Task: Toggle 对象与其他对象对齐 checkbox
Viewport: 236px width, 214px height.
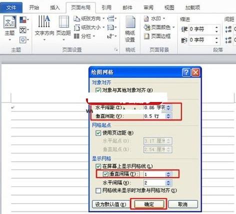Action: 98,90
